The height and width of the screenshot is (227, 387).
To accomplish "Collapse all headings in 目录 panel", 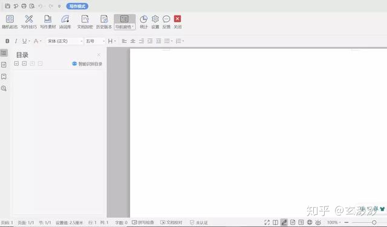I will pos(24,64).
